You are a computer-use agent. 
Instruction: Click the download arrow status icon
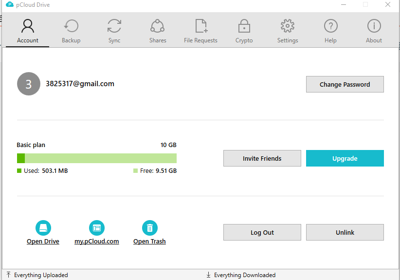[x=208, y=275]
